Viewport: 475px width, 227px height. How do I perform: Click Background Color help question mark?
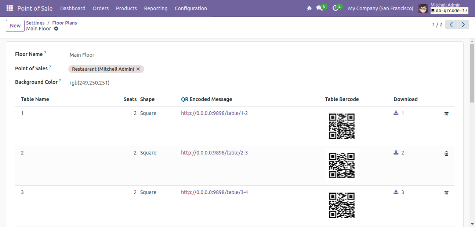pyautogui.click(x=60, y=81)
